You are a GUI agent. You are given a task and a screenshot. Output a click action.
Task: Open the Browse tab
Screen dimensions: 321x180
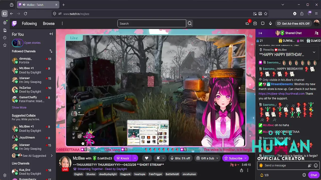pos(49,23)
